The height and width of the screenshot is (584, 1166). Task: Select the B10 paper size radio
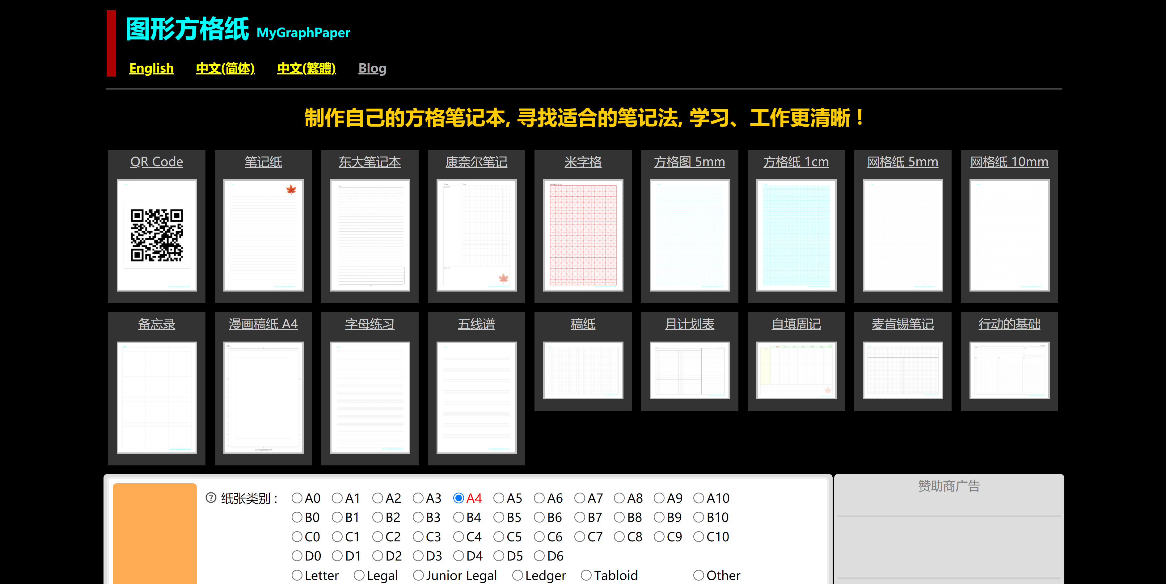[x=699, y=517]
